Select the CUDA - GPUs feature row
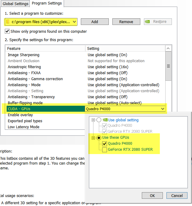This screenshot has width=192, height=206. 46,109
